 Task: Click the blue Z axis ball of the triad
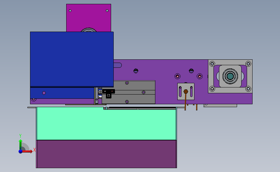tap(21, 151)
